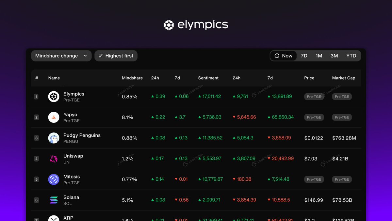This screenshot has width=392, height=221.
Task: Click Yapyo mindshare value 8.1%
Action: coord(127,117)
